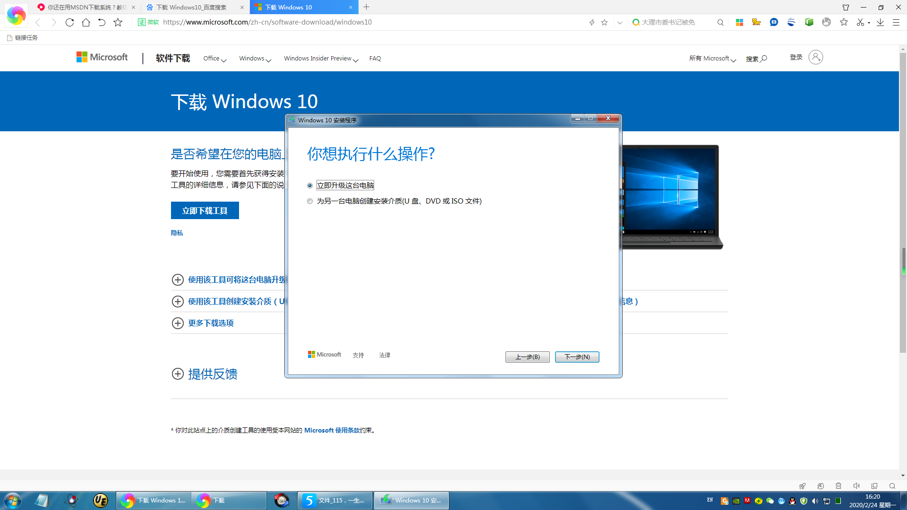Open the 支持 support link in installer
Screen dimensions: 907x510
click(x=358, y=355)
